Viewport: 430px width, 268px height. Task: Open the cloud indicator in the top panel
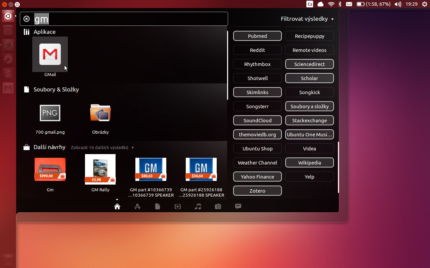coord(320,4)
